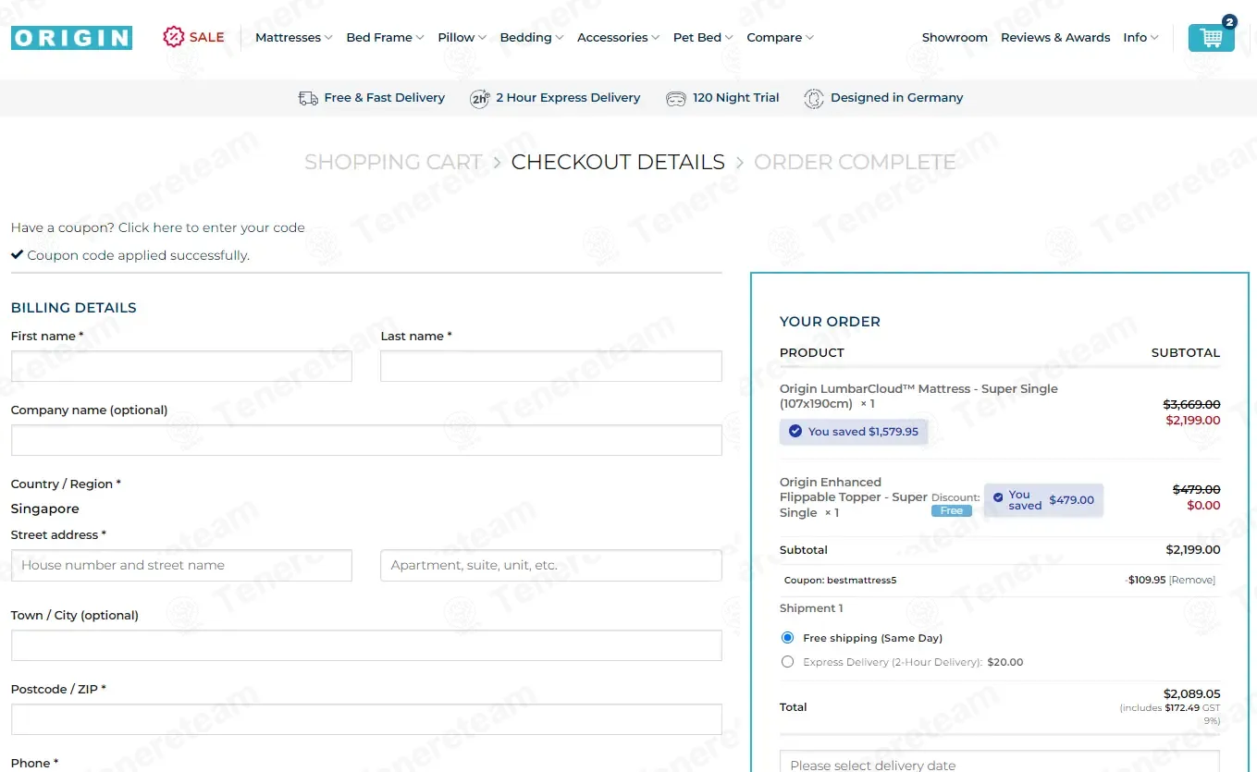Click the checkmark beside 'You saved $1,579.95'
Screen dimensions: 1257x772
tap(795, 432)
